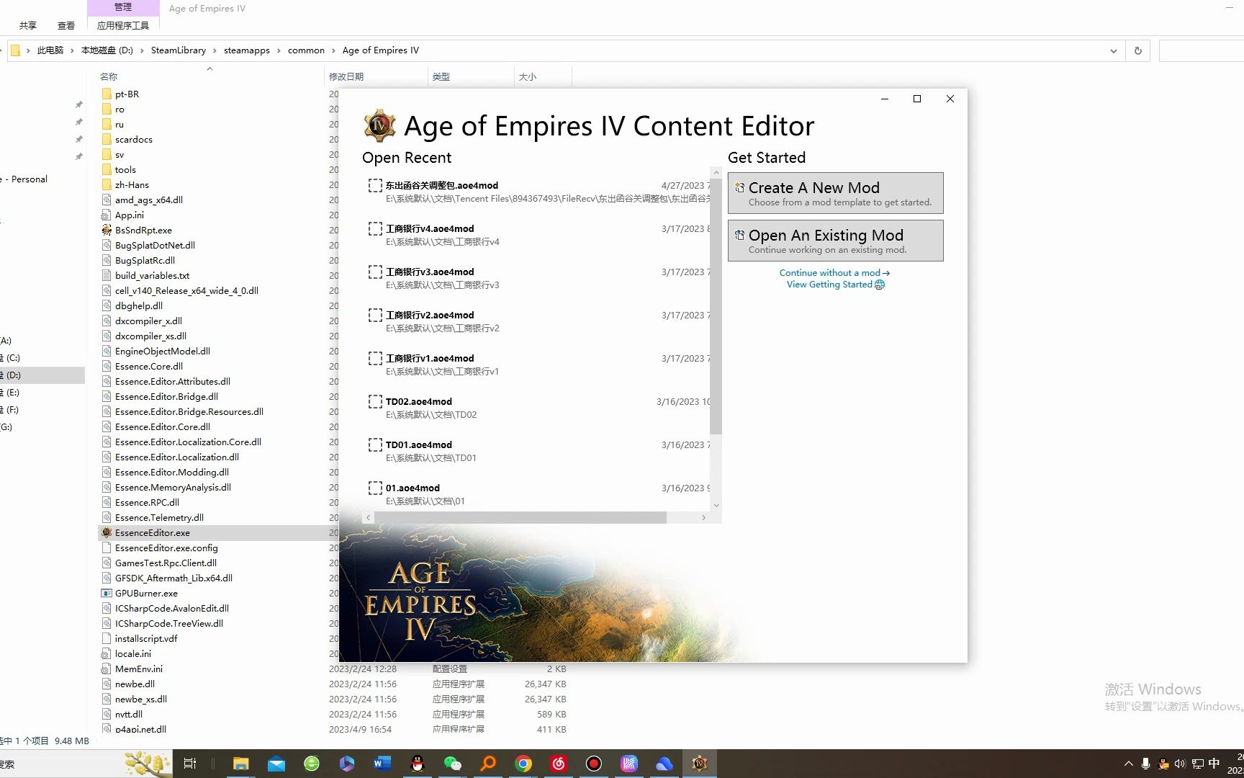Select GPUBurner.exe file icon in Explorer

click(107, 594)
